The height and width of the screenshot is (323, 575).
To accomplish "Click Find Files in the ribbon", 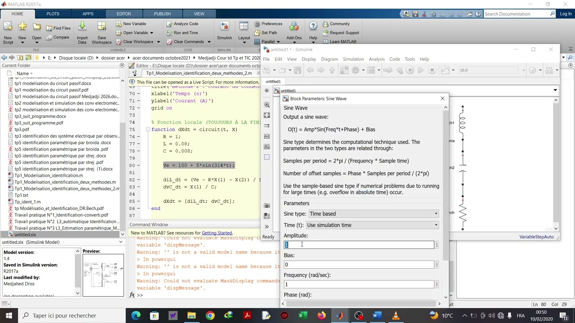I will (x=58, y=28).
